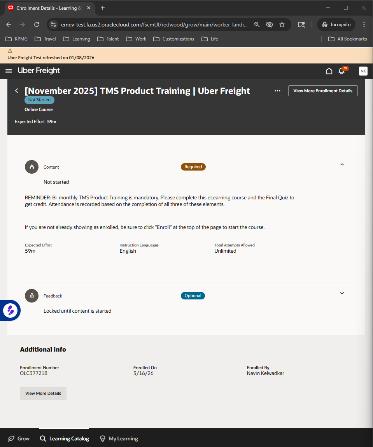Click the Unlimited attempts value
Screen dimensions: 373x447
click(x=225, y=251)
